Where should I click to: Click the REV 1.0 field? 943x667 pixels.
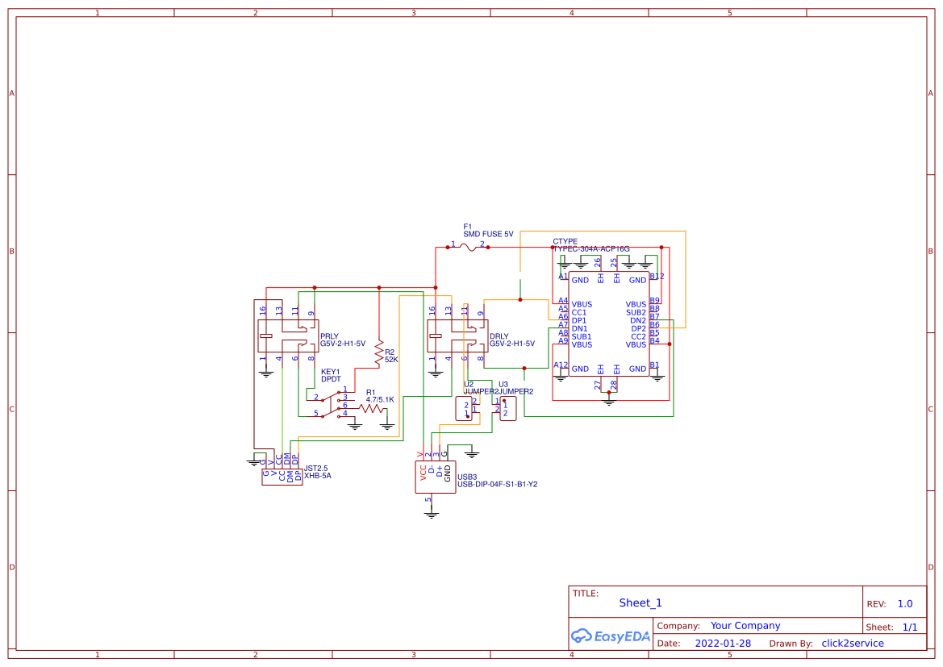point(905,602)
